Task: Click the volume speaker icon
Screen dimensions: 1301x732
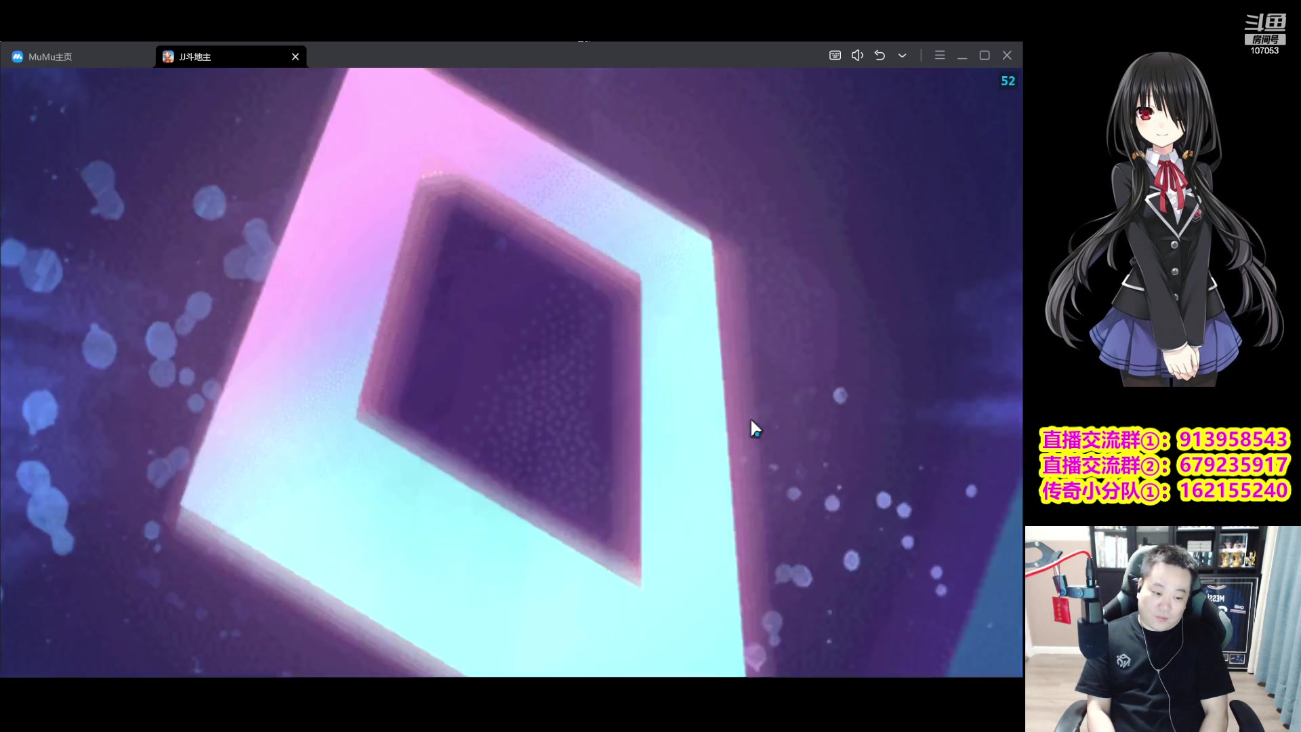Action: click(x=857, y=56)
